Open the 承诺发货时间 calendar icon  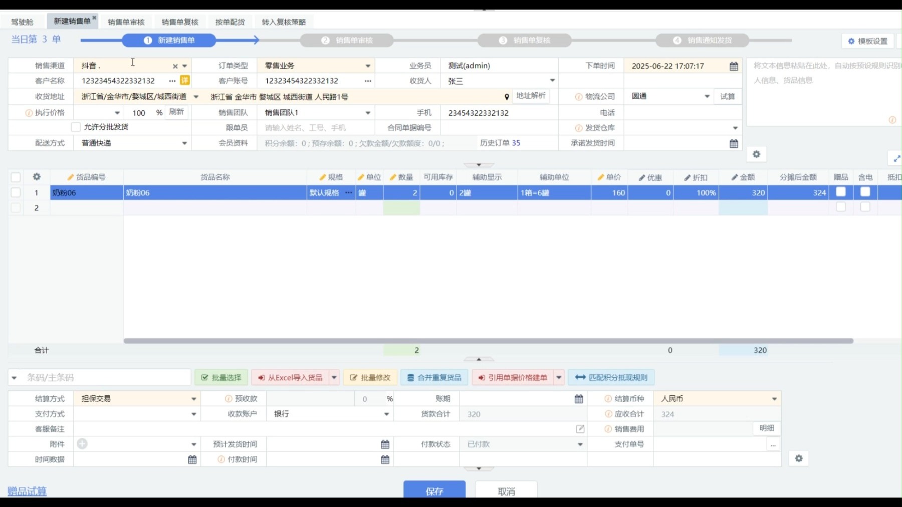(x=733, y=143)
